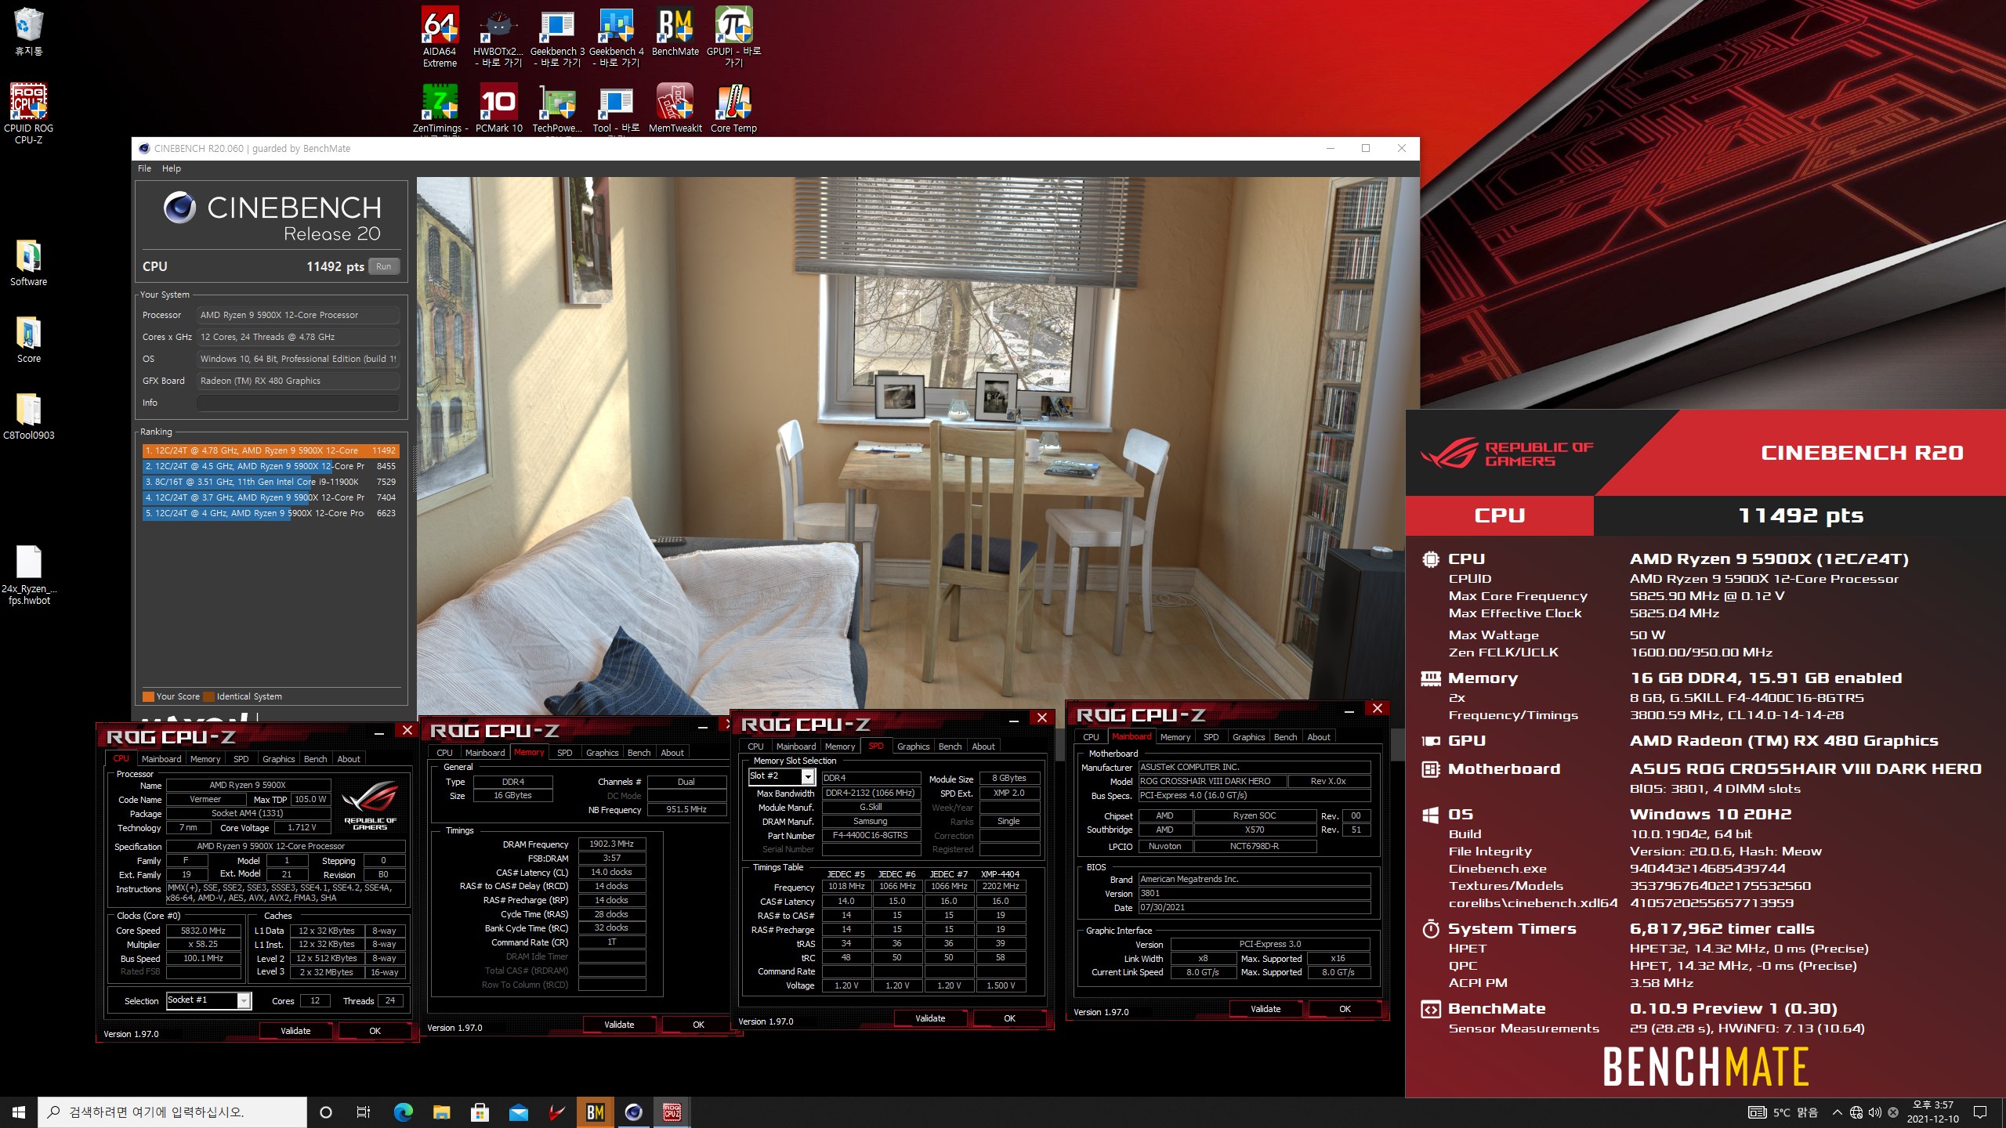Open the Tool shortcut desktop icon

616,109
